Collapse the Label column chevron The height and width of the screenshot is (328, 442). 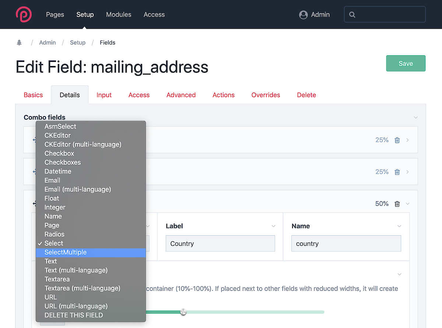273,226
